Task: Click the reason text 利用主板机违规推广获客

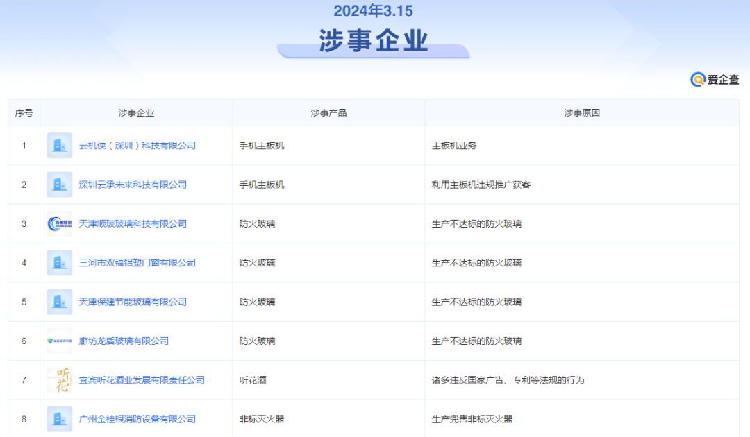Action: click(481, 185)
